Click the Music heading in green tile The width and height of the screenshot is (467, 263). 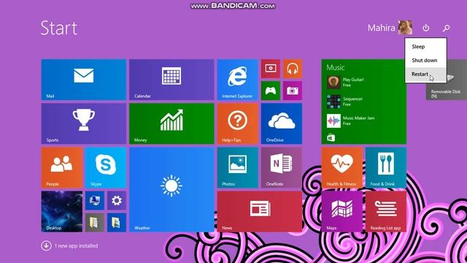(336, 67)
